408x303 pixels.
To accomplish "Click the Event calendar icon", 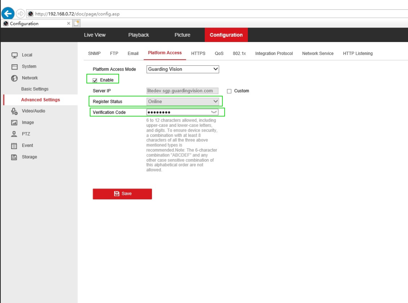I will point(14,146).
